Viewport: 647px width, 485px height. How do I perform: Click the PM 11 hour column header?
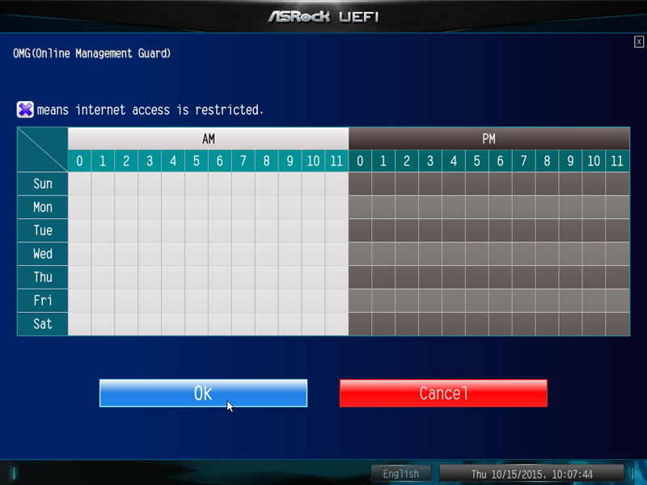click(x=617, y=161)
